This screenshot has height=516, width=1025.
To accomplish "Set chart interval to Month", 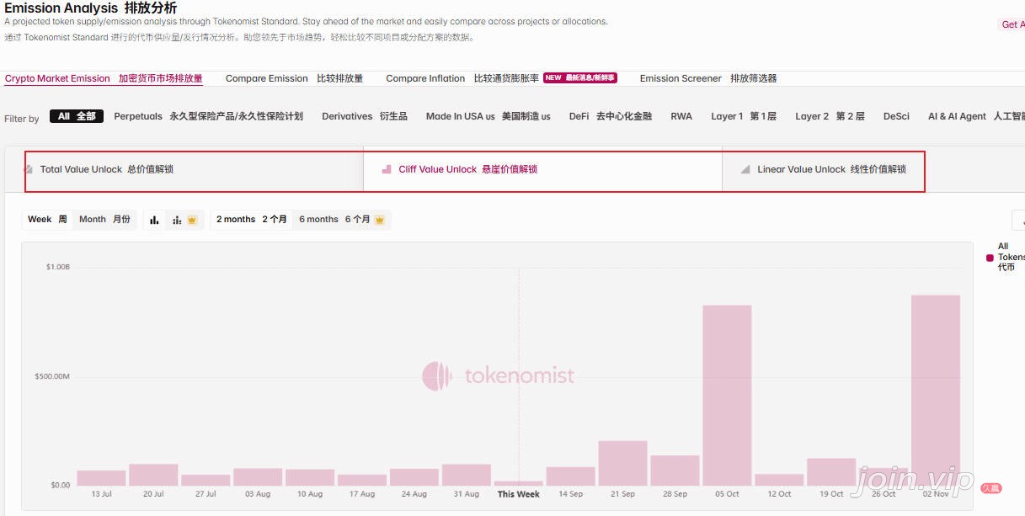I will click(104, 220).
